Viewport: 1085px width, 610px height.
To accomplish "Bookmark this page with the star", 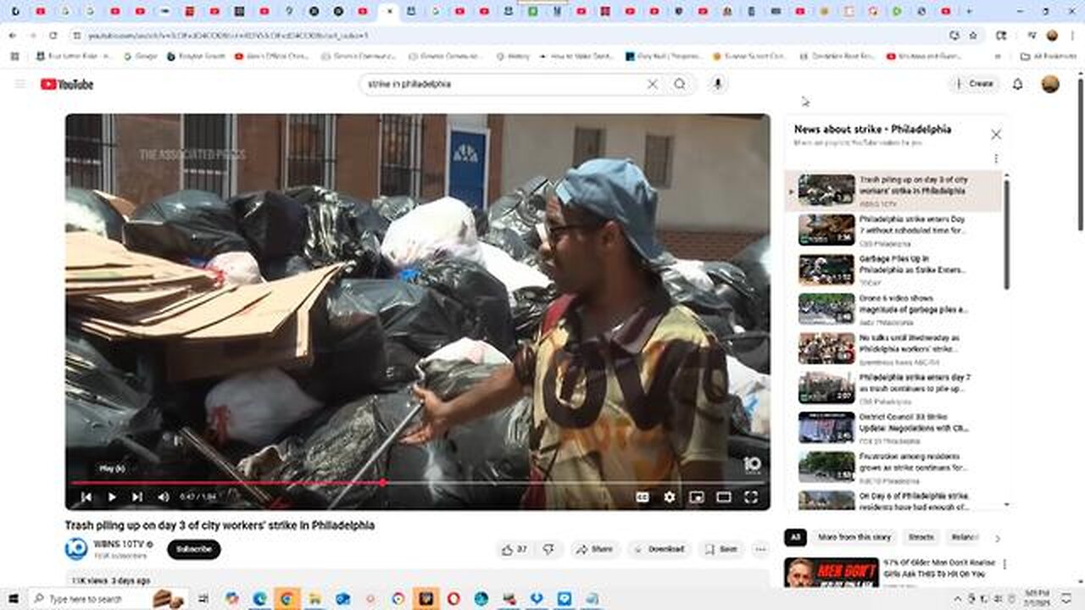I will coord(973,36).
